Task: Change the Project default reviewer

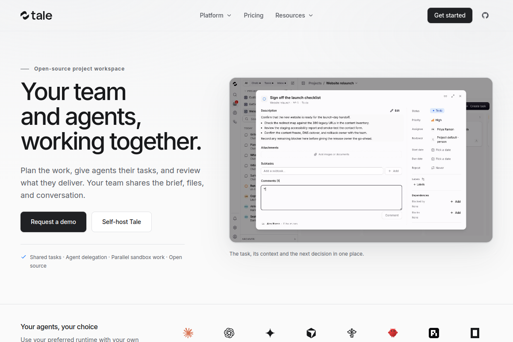Action: pyautogui.click(x=445, y=140)
